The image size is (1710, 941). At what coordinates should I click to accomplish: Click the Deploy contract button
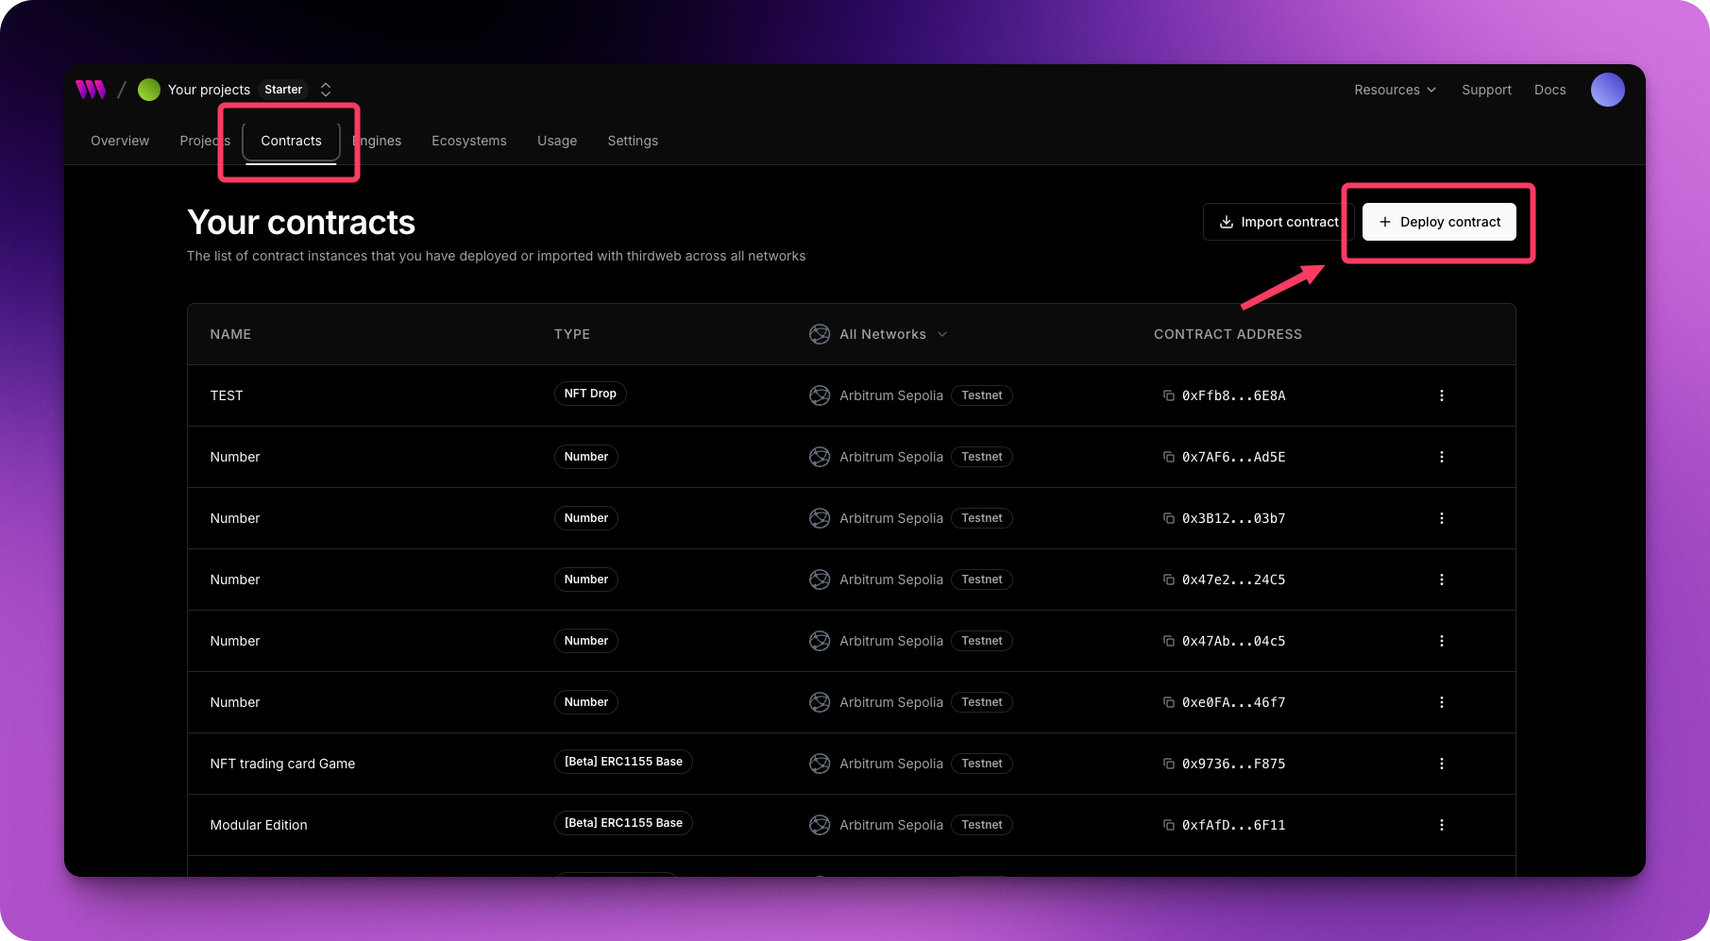tap(1439, 222)
